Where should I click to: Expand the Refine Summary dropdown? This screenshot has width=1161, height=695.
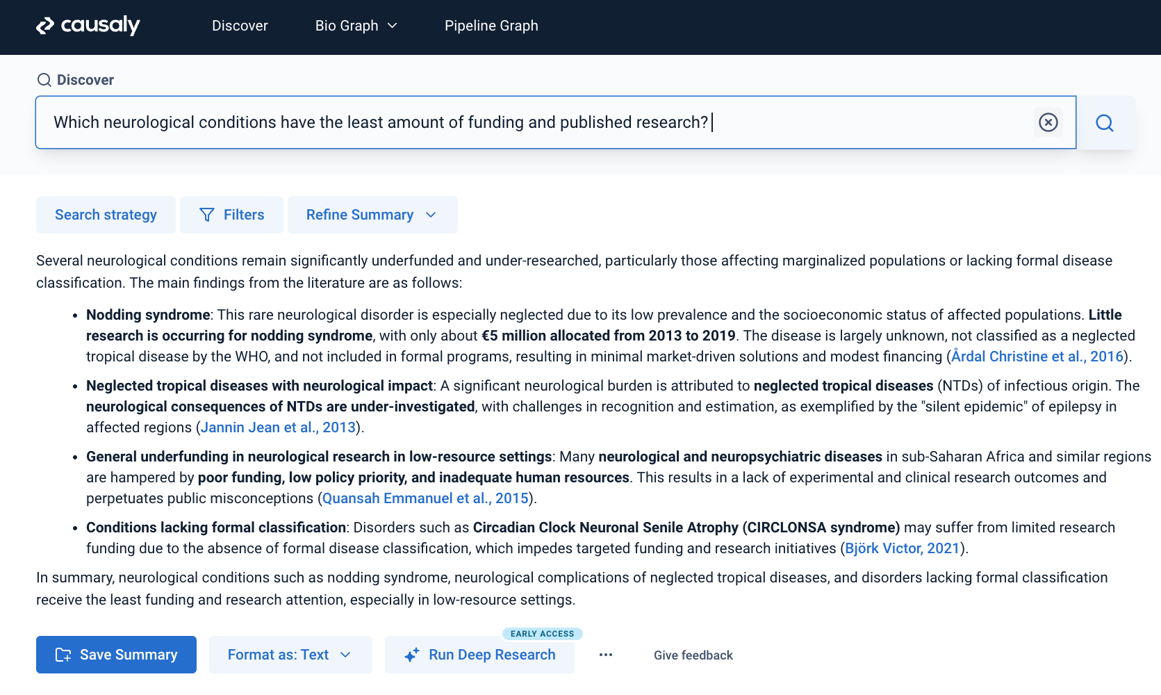click(372, 215)
